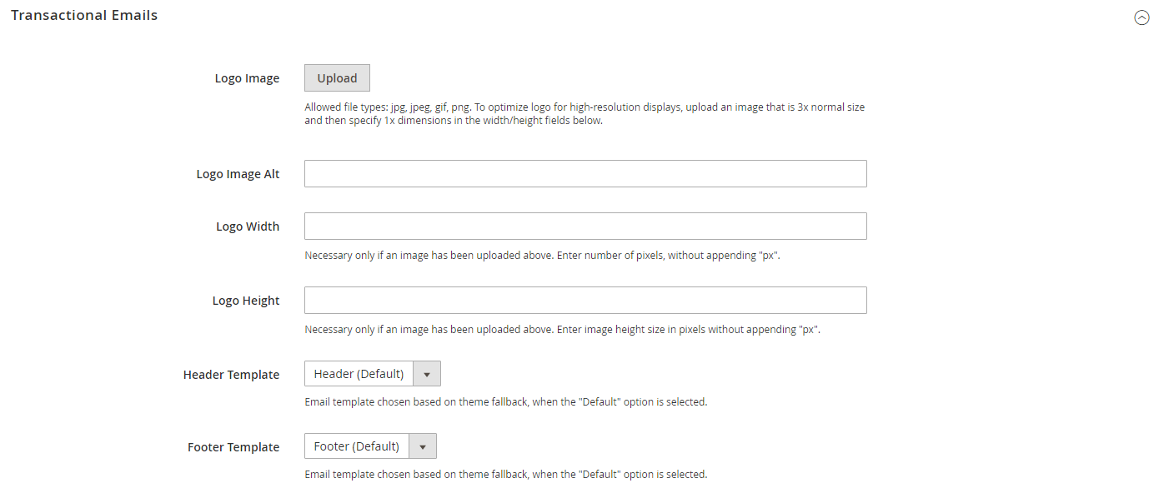Open the Header (Default) template dropdown
The image size is (1159, 493).
[x=372, y=374]
